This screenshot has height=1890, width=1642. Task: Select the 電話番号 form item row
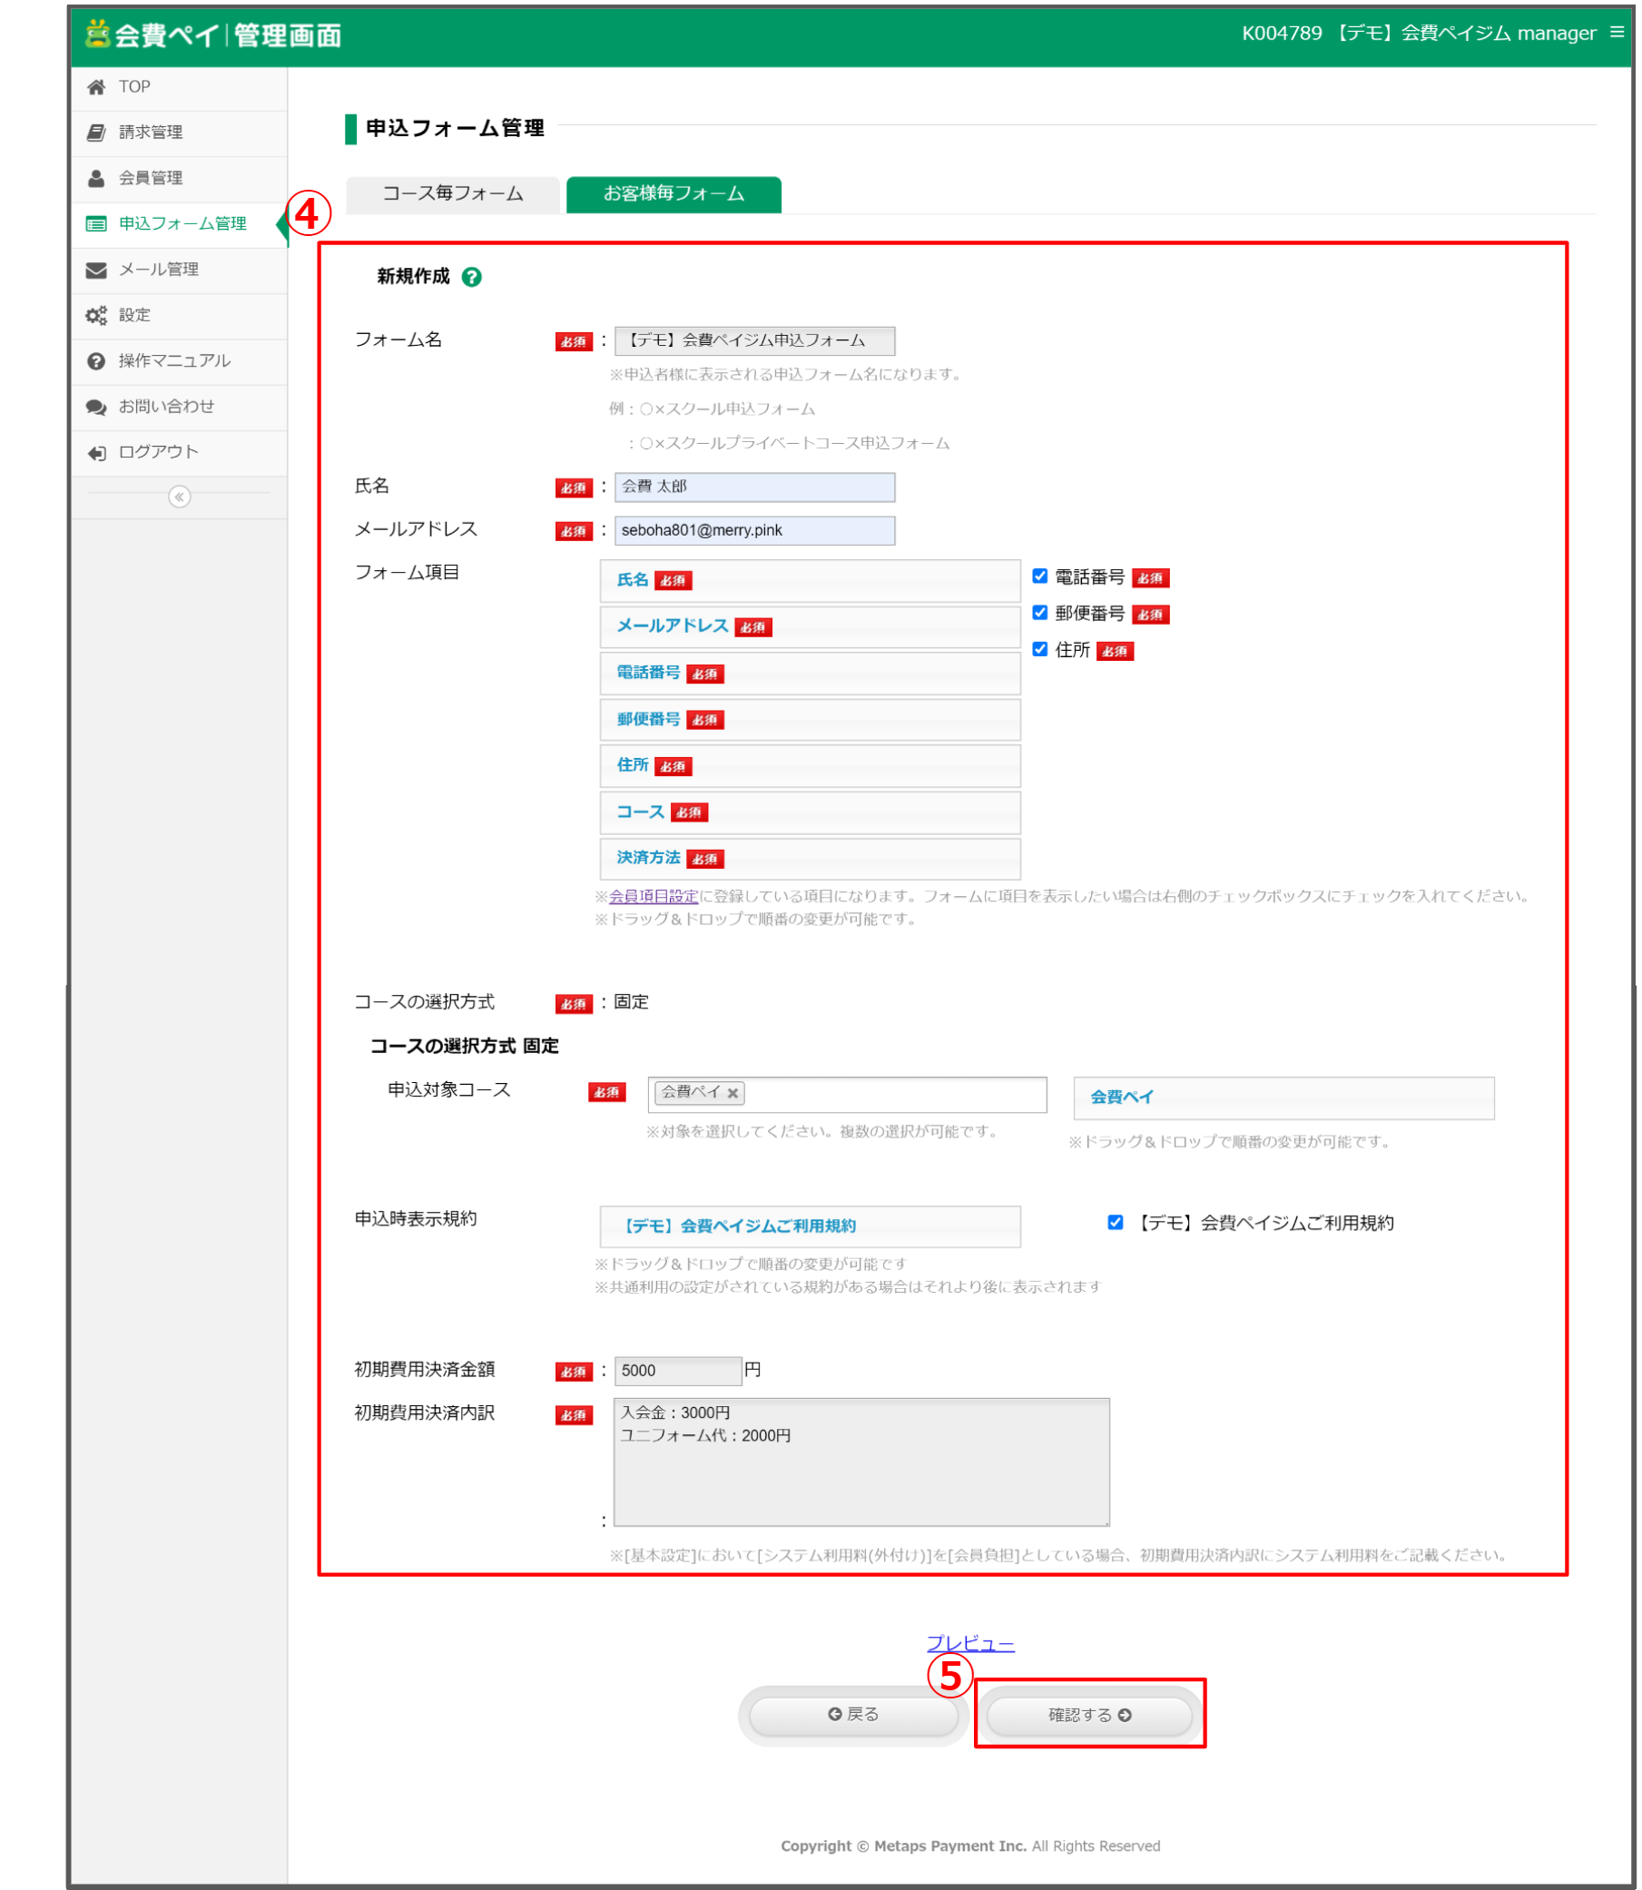pos(811,674)
